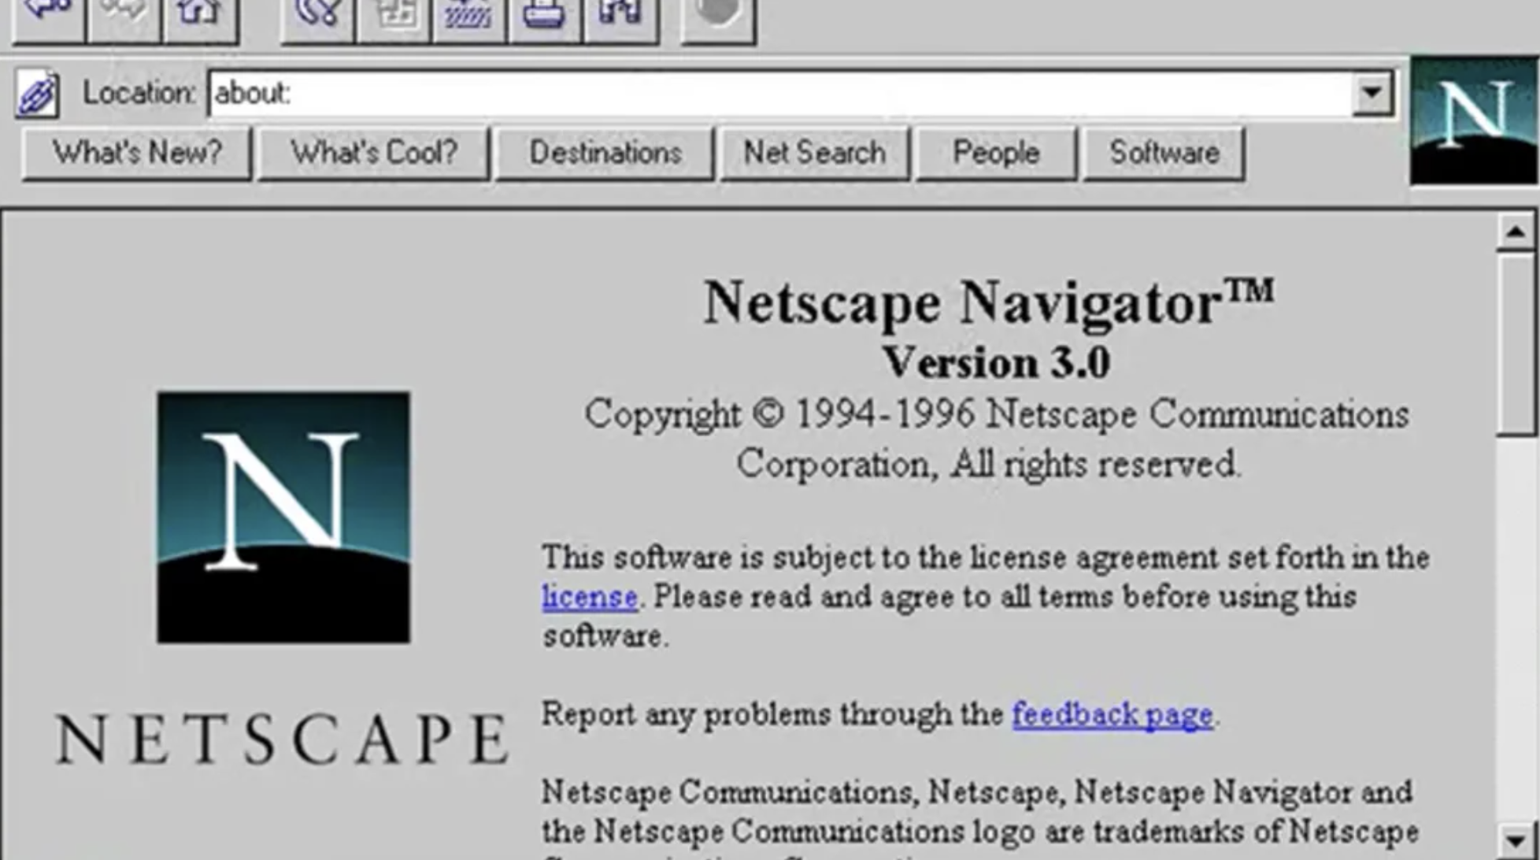
Task: Click the page link icon beside Location
Action: pyautogui.click(x=37, y=95)
